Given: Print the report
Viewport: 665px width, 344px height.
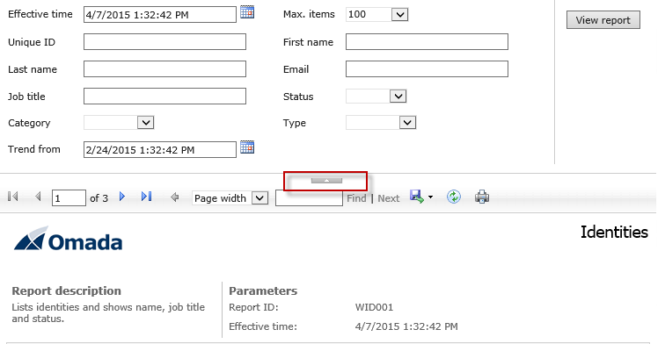Looking at the screenshot, I should click(482, 197).
